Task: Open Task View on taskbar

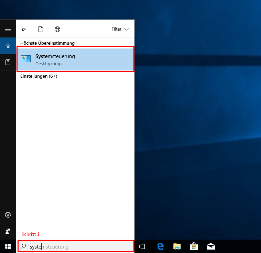Action: coord(143,246)
